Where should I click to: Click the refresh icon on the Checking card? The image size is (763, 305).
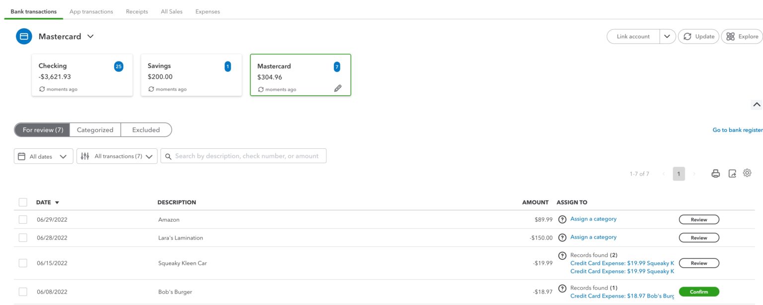41,89
